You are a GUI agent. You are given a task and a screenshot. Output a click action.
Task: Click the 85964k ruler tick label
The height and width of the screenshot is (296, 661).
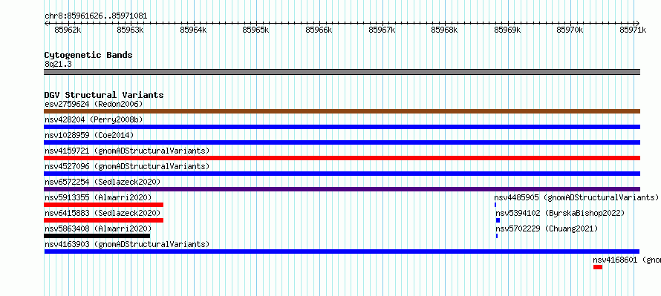point(193,30)
